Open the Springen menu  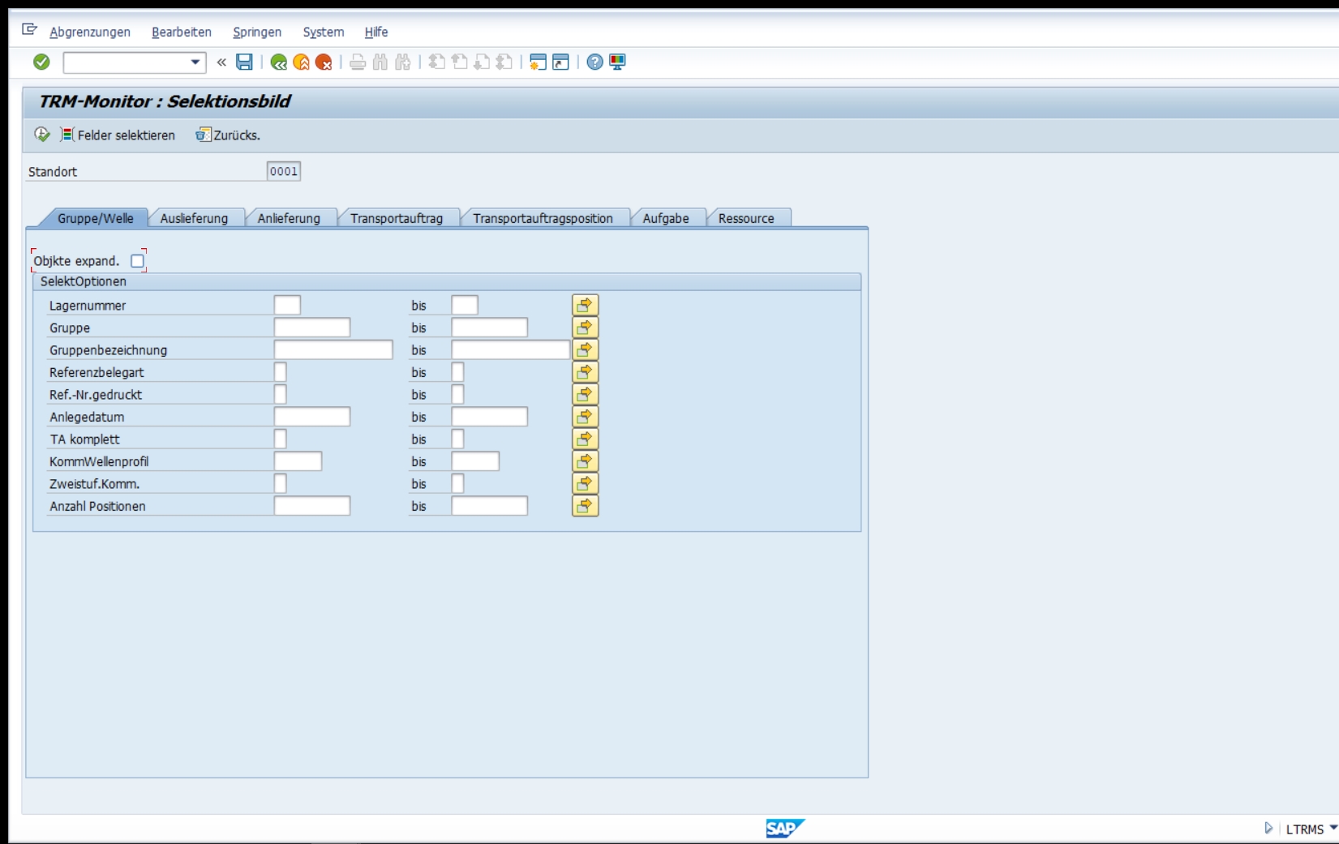(256, 32)
